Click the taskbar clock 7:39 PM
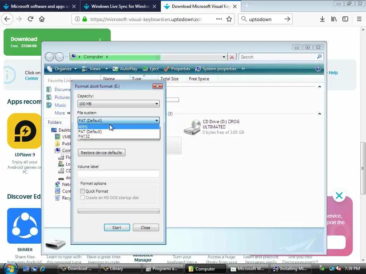Screen dimensions: 366x274 [x=352, y=269]
